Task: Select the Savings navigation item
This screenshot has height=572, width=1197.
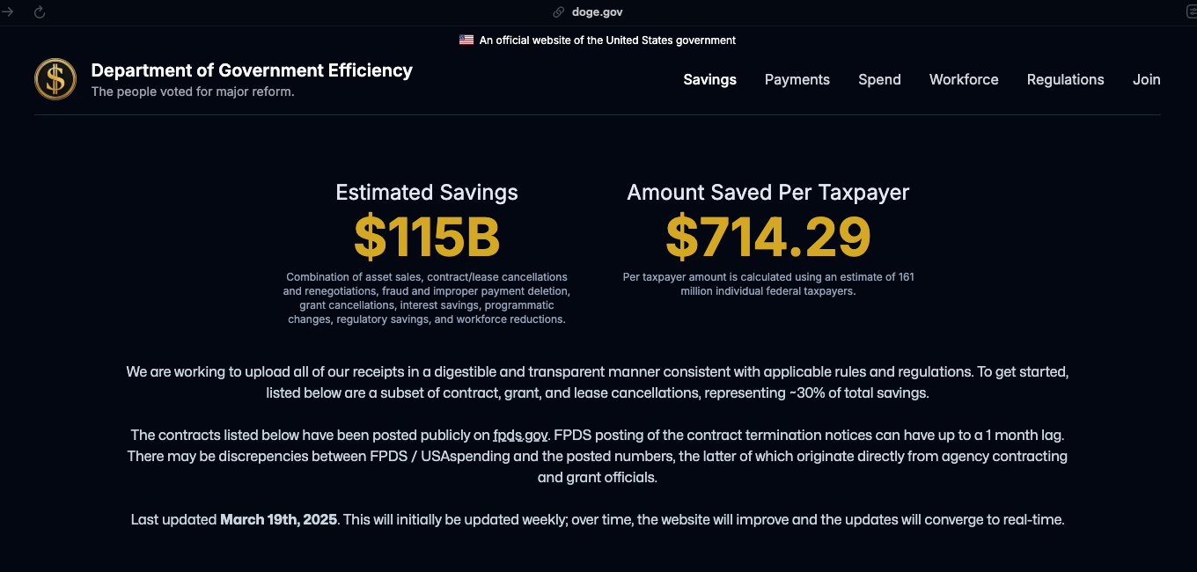Action: [x=709, y=79]
